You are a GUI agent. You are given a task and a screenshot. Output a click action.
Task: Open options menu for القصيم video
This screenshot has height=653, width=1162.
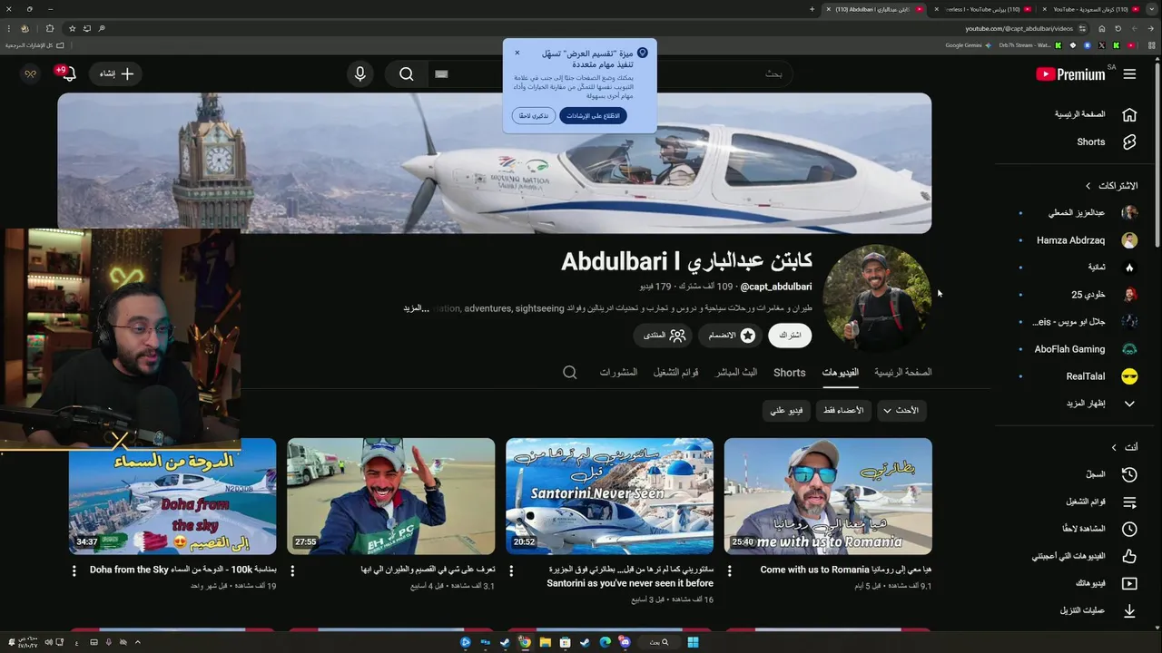pos(292,571)
